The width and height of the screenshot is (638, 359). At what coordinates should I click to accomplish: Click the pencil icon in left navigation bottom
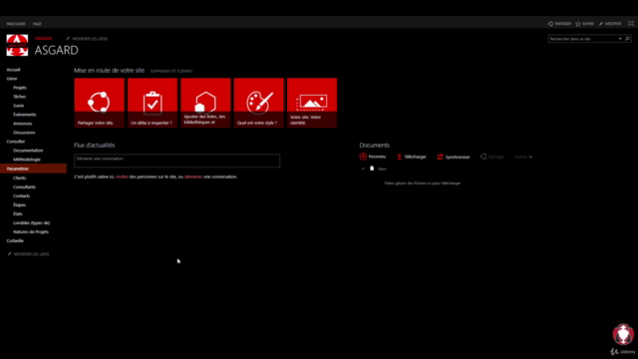[9, 254]
